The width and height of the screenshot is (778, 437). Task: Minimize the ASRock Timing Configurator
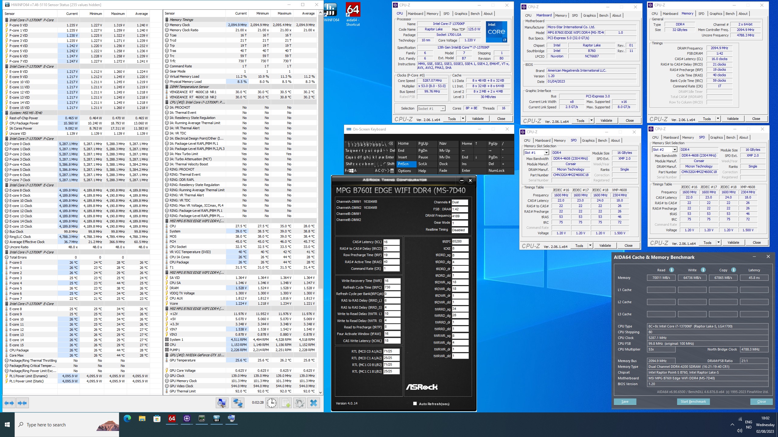click(462, 180)
